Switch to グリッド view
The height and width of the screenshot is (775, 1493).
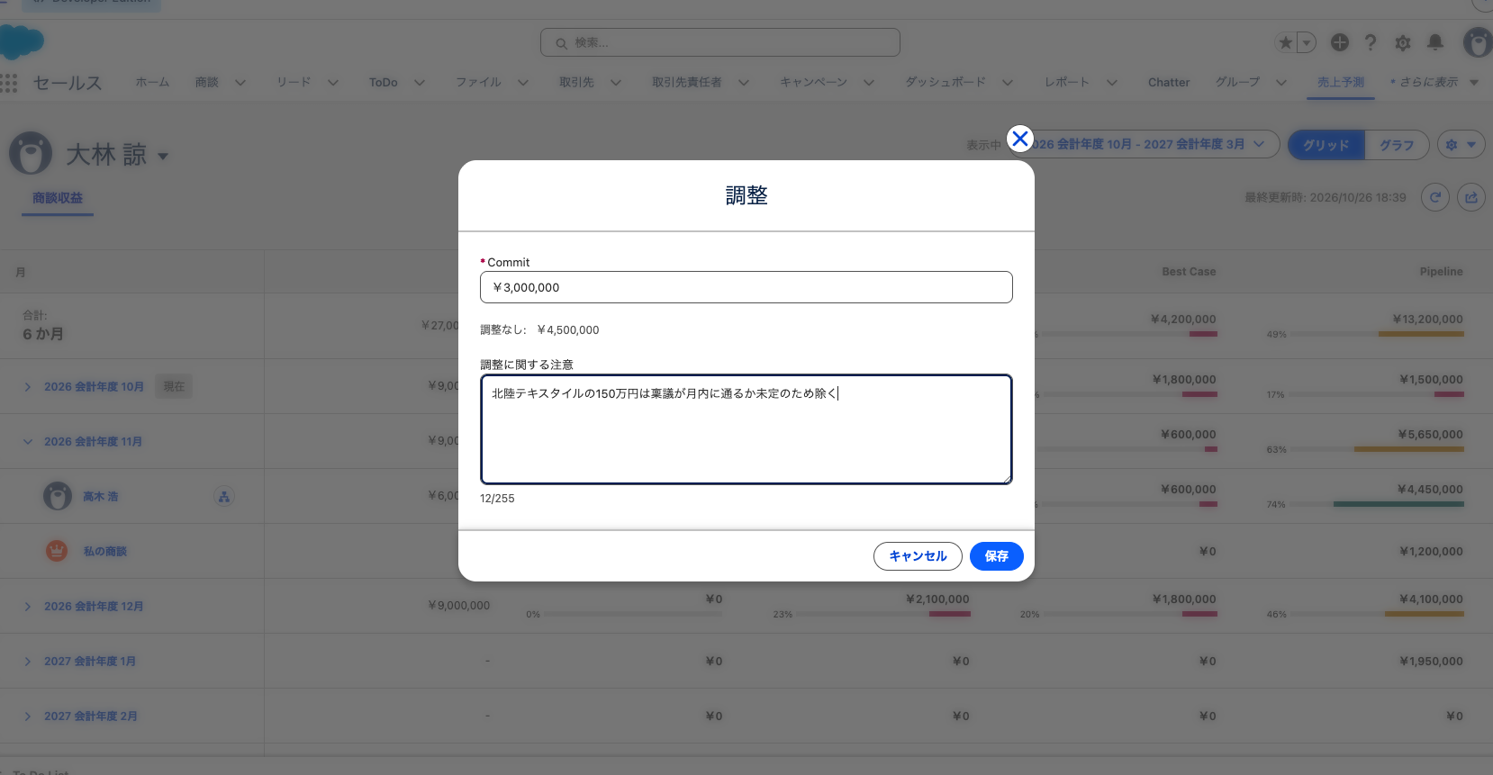tap(1326, 145)
